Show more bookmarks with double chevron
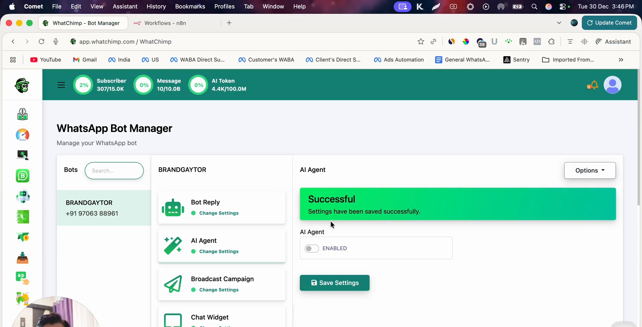Viewport: 642px width, 327px height. pos(621,60)
